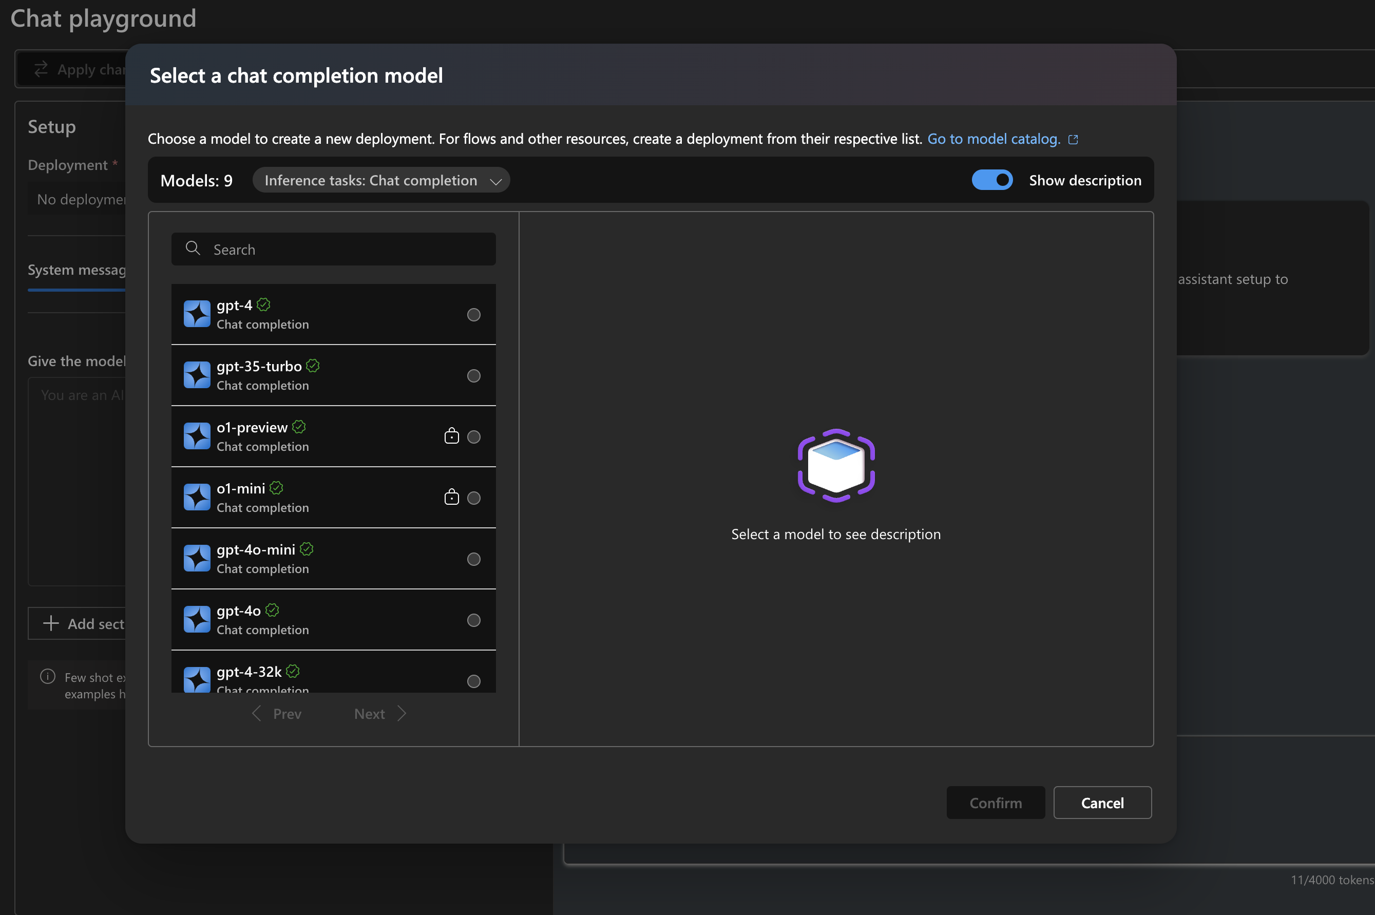
Task: Select the gpt-4 radio button
Action: (x=474, y=315)
